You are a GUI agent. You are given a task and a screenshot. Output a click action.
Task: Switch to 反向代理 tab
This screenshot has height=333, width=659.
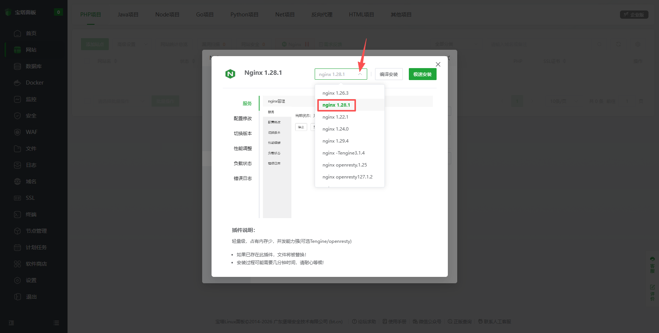[322, 14]
